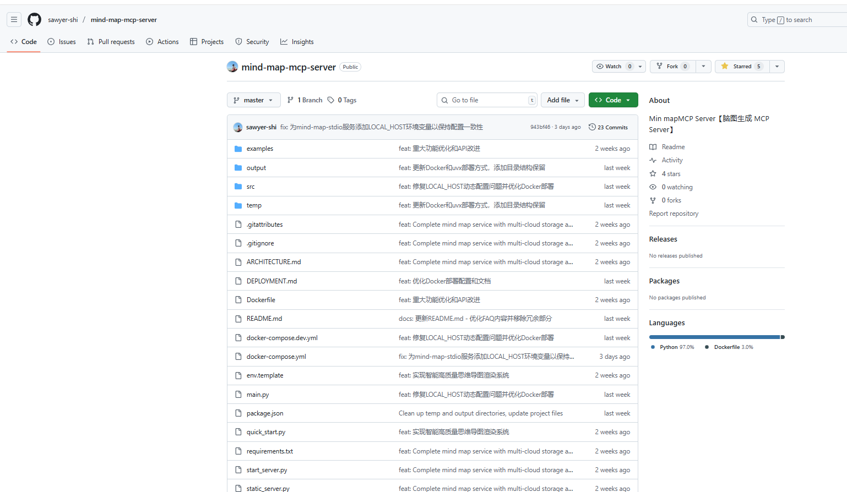847x492 pixels.
Task: Open docker-compose.dev.yml file
Action: click(282, 338)
